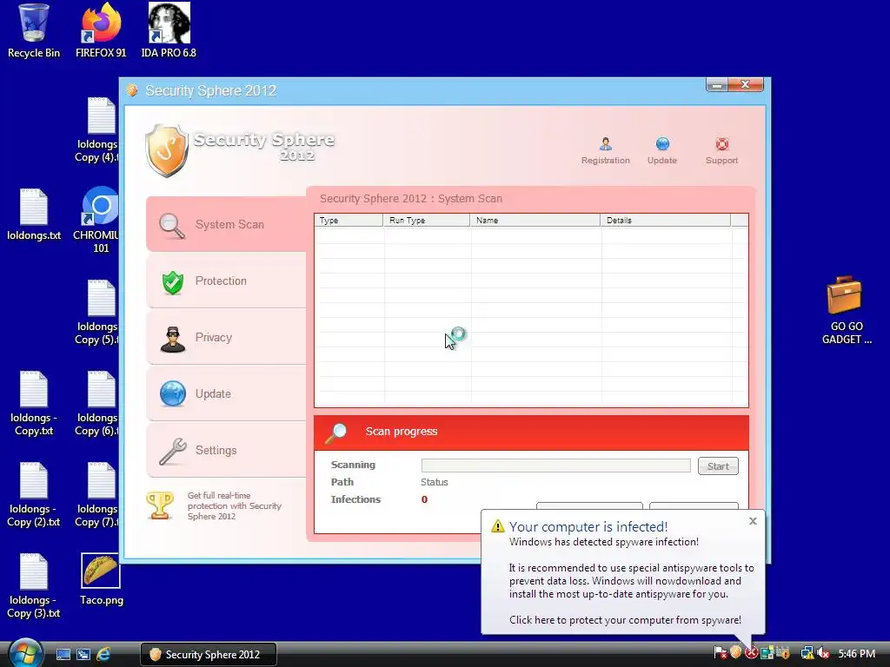Click the orange shield tray icon

(x=735, y=653)
